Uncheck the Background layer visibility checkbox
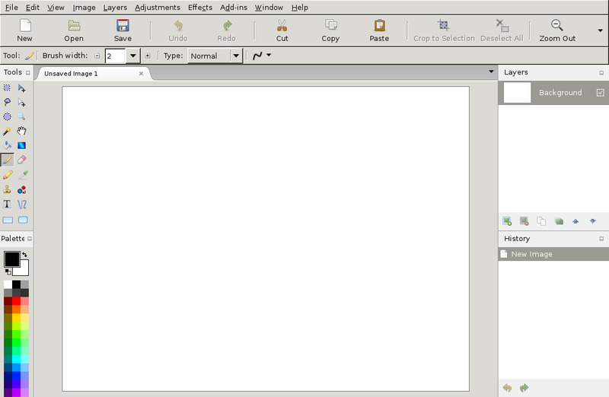 pos(600,93)
